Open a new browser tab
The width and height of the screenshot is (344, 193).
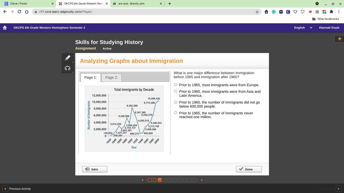[x=169, y=4]
